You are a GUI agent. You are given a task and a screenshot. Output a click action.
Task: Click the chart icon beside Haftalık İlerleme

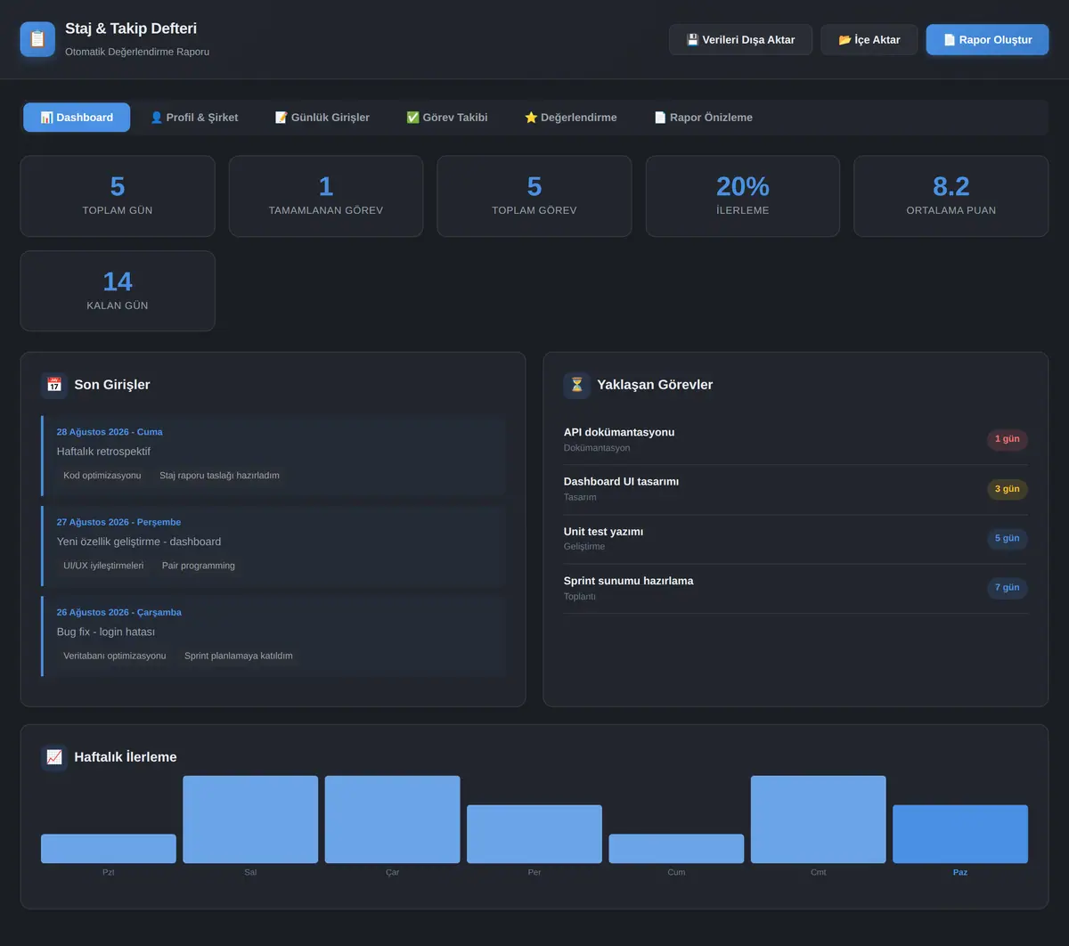(54, 757)
